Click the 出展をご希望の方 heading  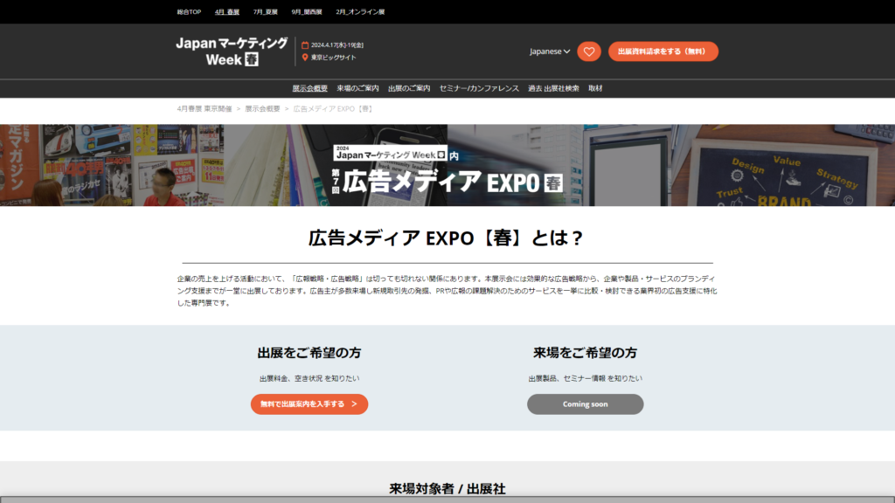[309, 353]
